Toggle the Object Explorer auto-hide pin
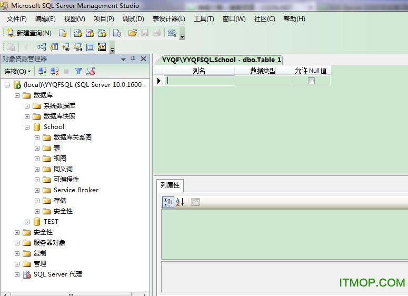 133,59
